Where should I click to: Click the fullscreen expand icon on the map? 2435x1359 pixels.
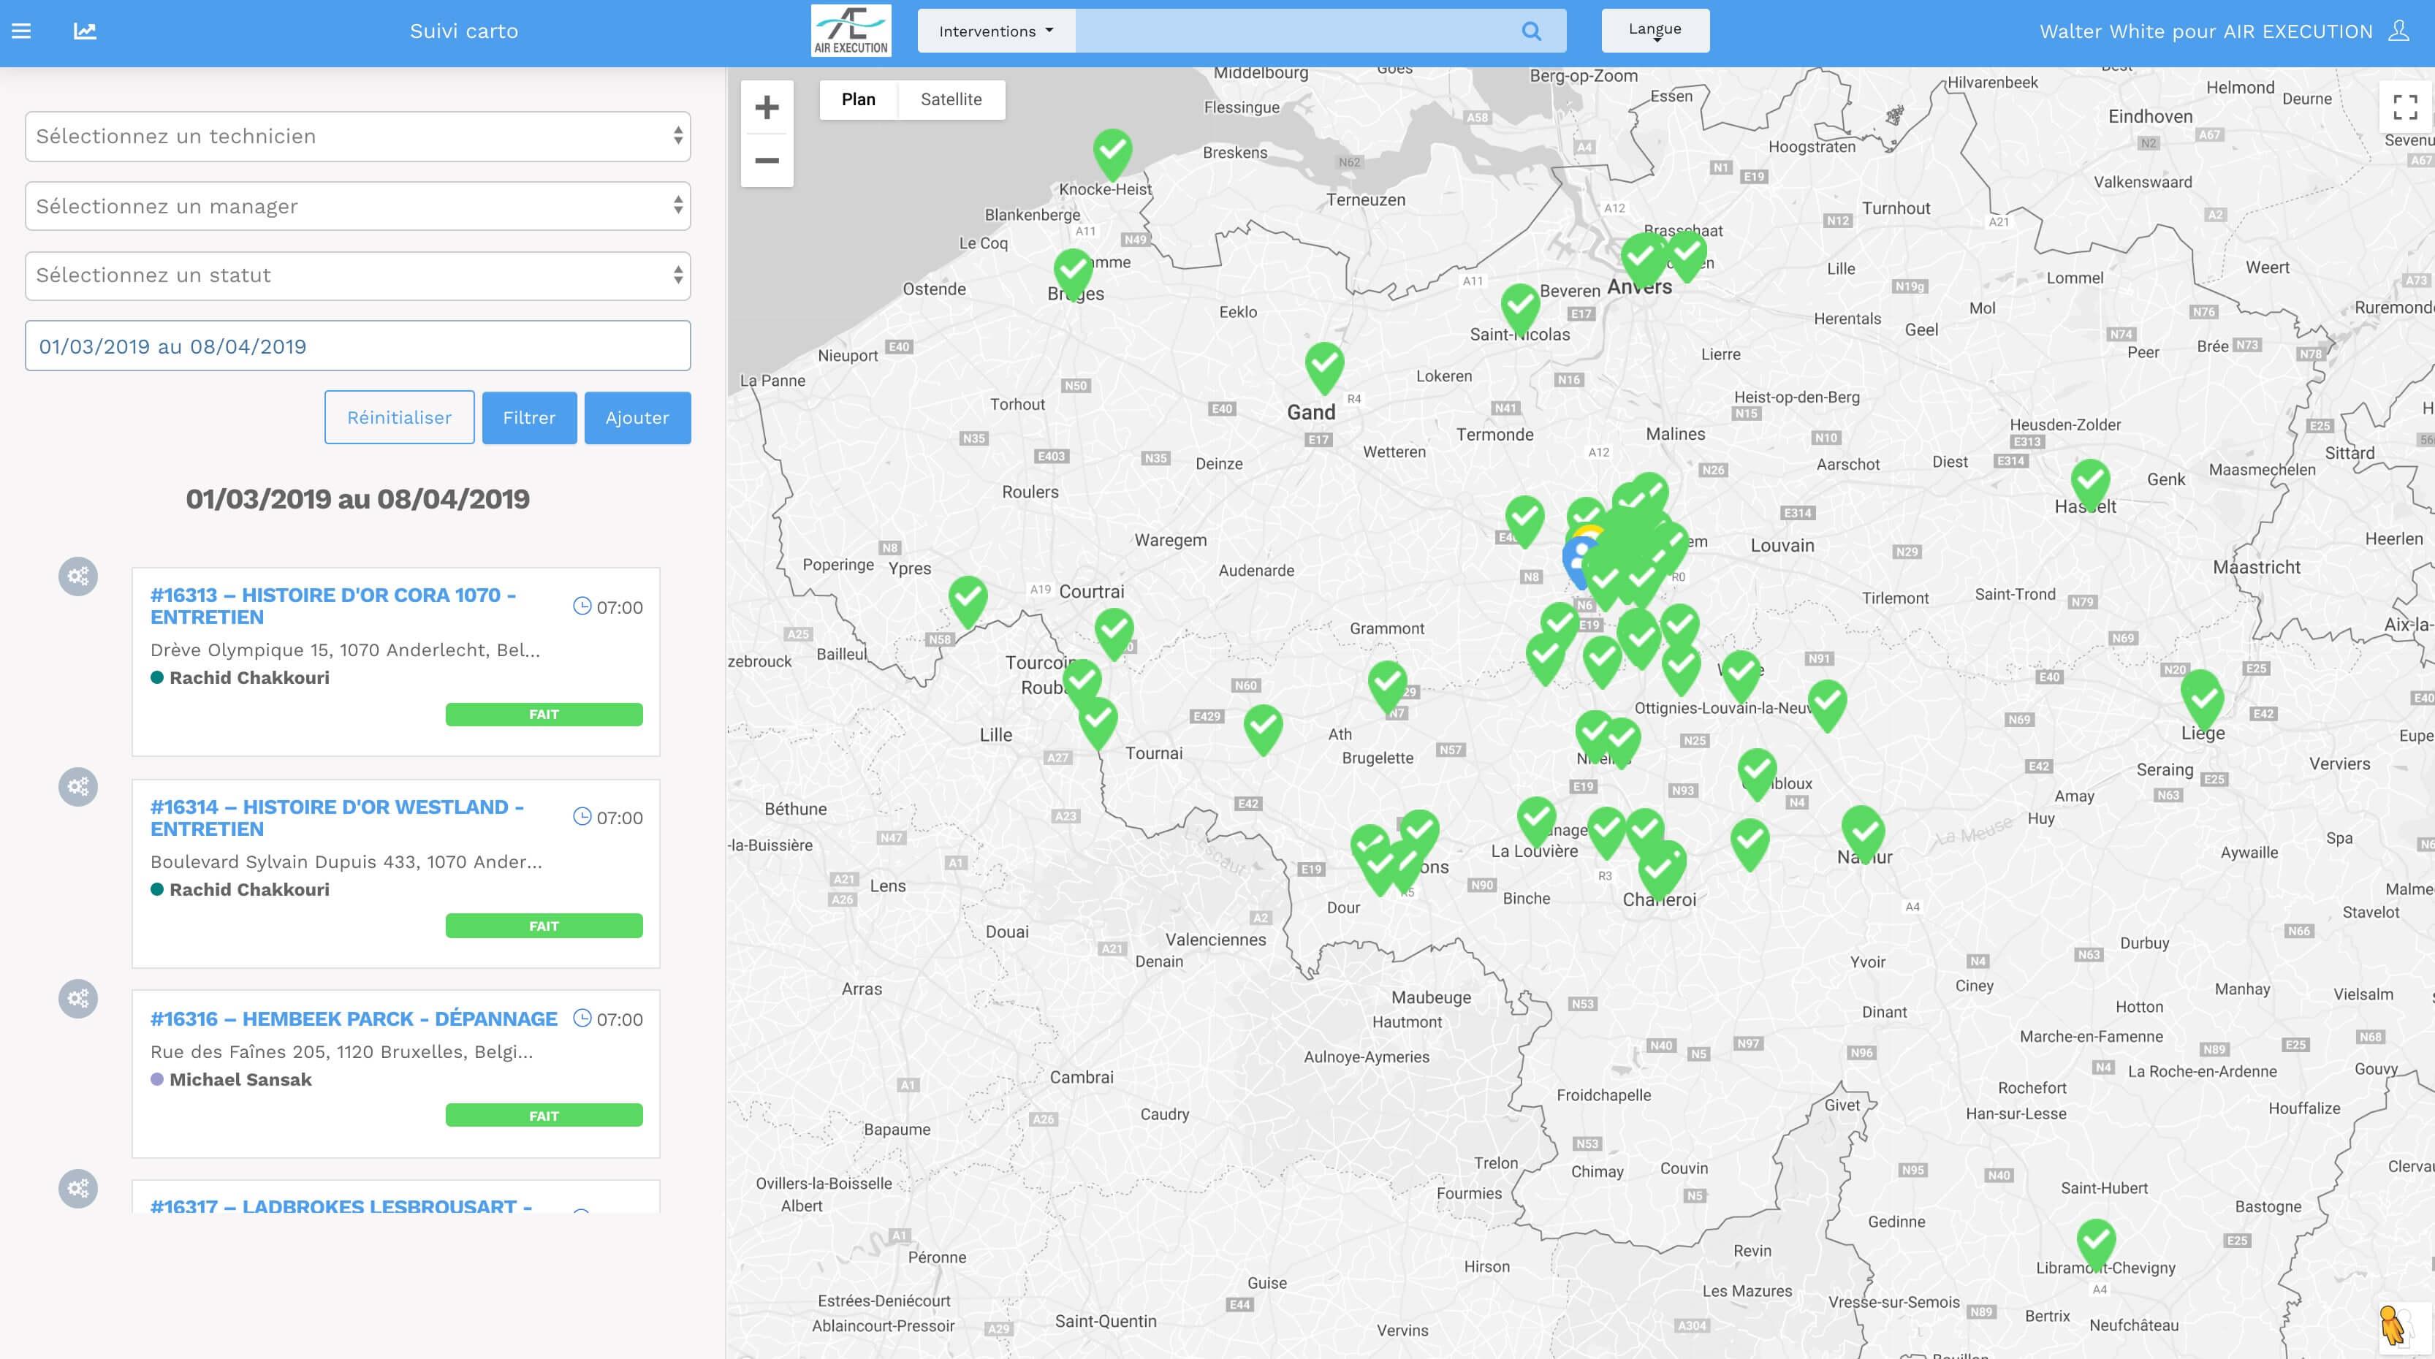[x=2405, y=105]
